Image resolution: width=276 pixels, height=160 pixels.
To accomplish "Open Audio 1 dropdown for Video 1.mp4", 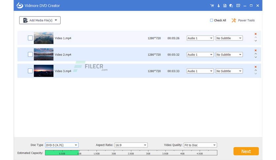I will point(200,38).
